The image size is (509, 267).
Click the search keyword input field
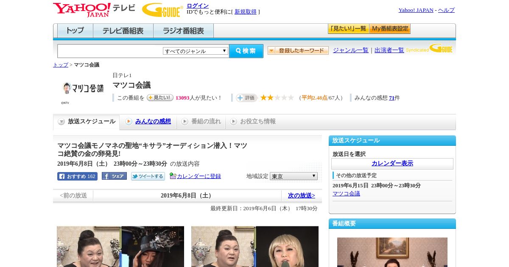pos(110,51)
